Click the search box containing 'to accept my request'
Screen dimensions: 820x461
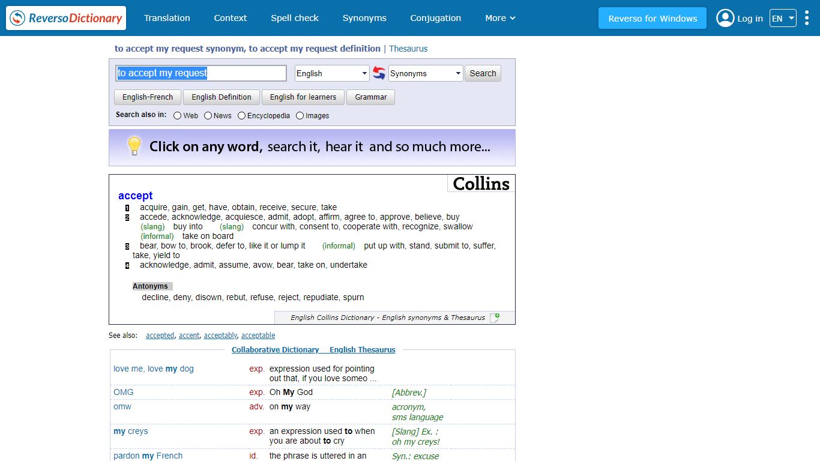[x=201, y=73]
